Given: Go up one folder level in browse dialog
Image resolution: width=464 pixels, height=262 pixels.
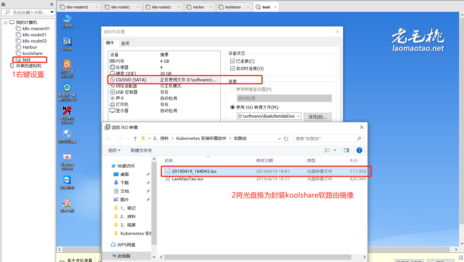Looking at the screenshot, I should pyautogui.click(x=135, y=138).
